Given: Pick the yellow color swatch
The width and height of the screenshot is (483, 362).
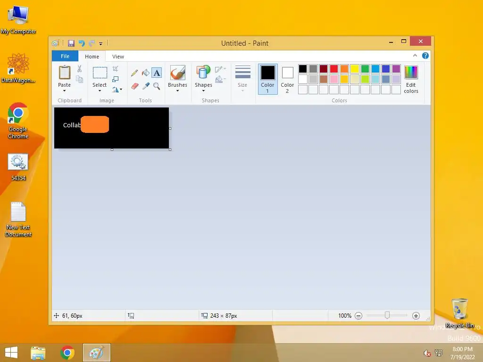Looking at the screenshot, I should click(x=355, y=69).
